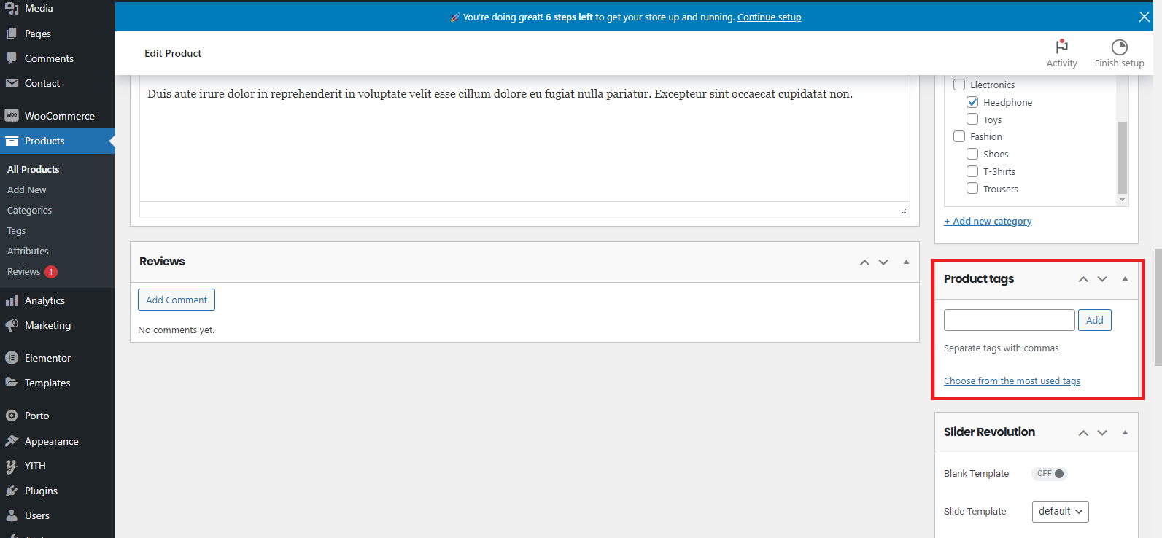The width and height of the screenshot is (1162, 538).
Task: Click the Media icon in sidebar
Action: 12,8
